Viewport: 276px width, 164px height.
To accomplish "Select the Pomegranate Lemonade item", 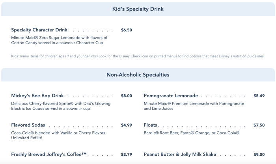I will coord(171,96).
